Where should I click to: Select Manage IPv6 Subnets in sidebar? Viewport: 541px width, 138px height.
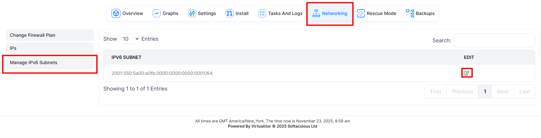[50, 62]
